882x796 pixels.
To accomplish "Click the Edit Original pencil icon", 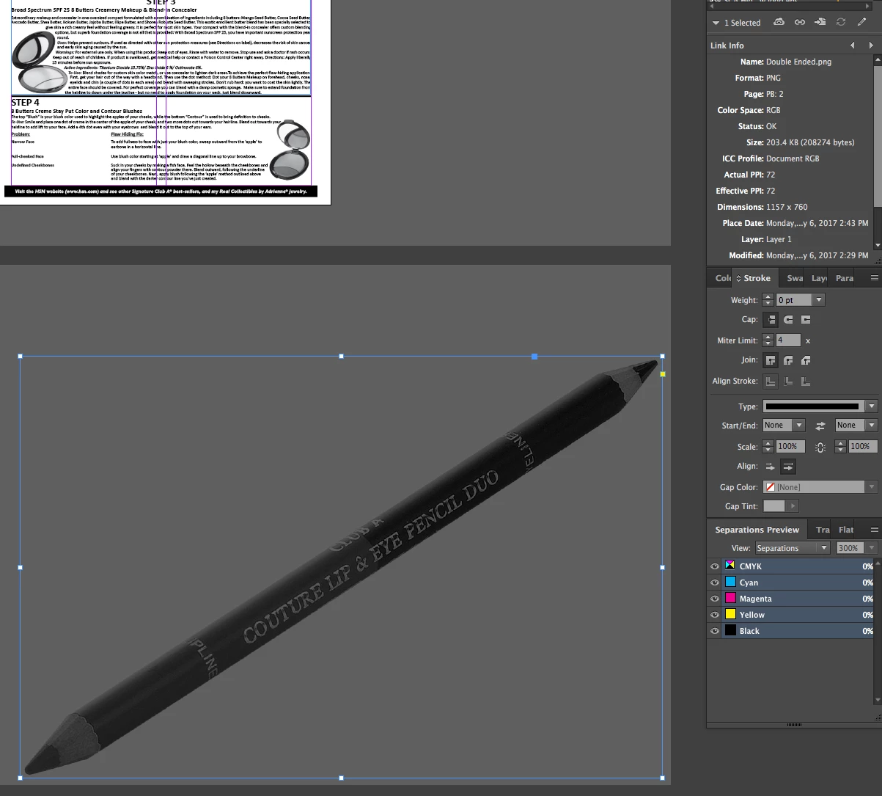I will pyautogui.click(x=862, y=23).
